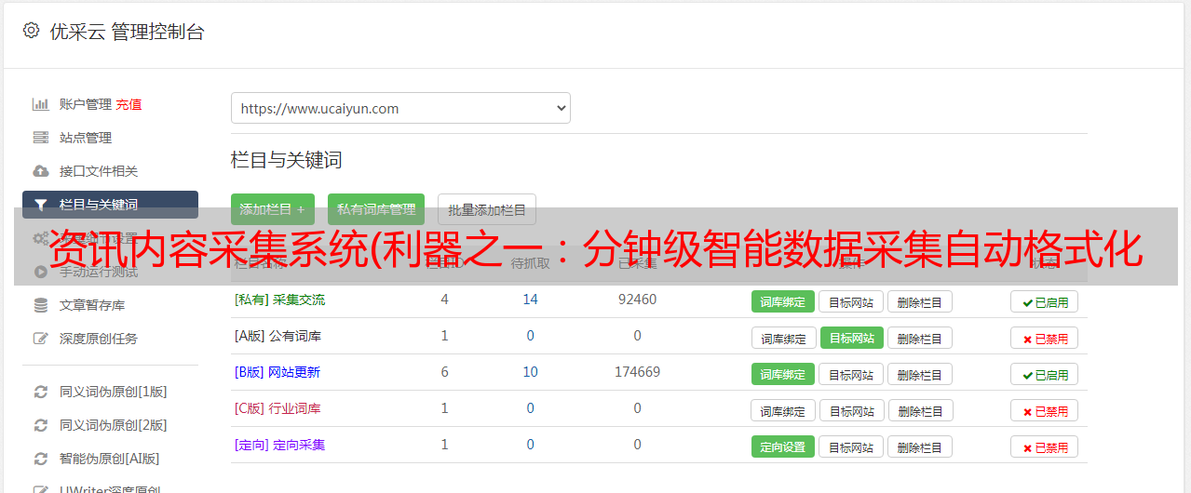Click the play icon for 手动运行测试

pos(40,272)
